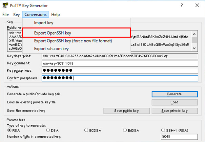205x142 pixels.
Task: Click the question mark help button
Action: [182, 6]
